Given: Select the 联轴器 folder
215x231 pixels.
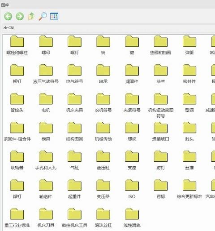Looking at the screenshot, I should 17,160.
